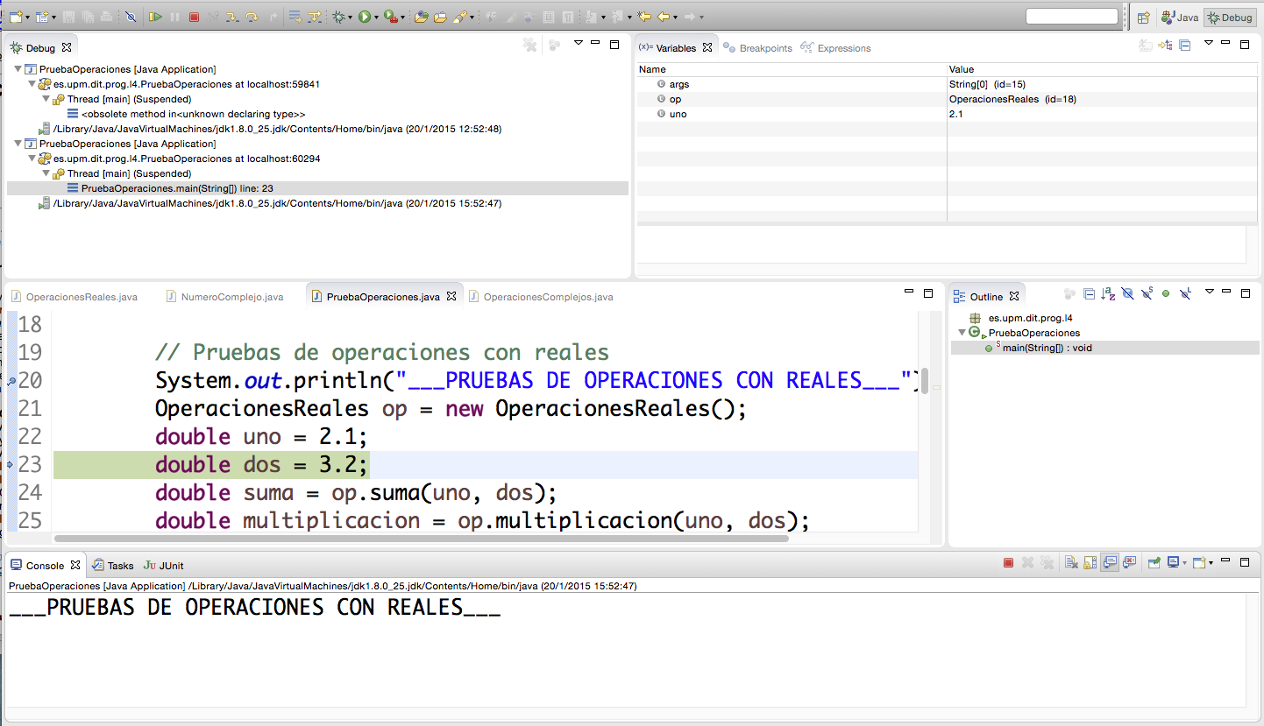Click Clear Console icon
Viewport: 1264px width, 726px height.
pyautogui.click(x=1071, y=563)
